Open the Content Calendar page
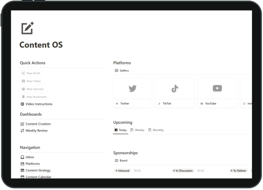The width and height of the screenshot is (263, 190). (38, 177)
